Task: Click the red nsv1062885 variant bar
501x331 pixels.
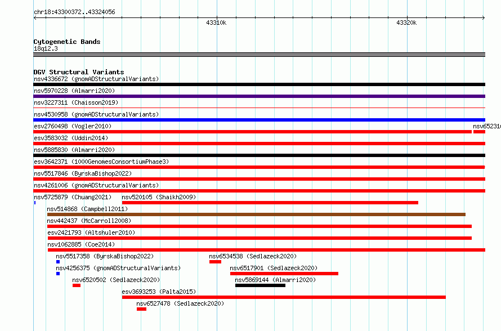Action: [x=266, y=250]
